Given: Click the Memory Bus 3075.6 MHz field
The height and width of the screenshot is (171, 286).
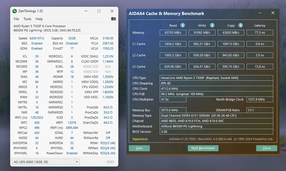Looking at the screenshot, I should click(x=173, y=110).
